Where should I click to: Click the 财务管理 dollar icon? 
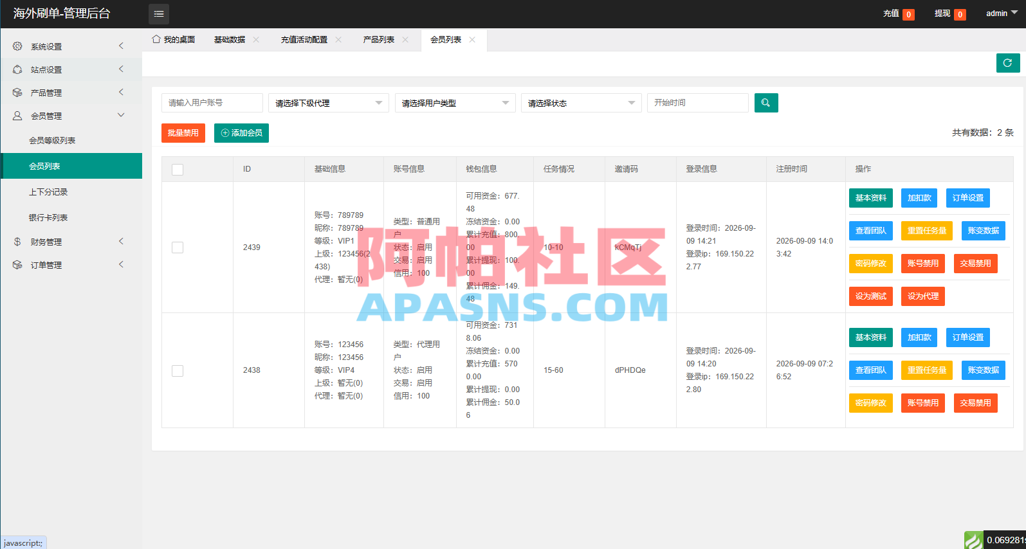coord(17,242)
